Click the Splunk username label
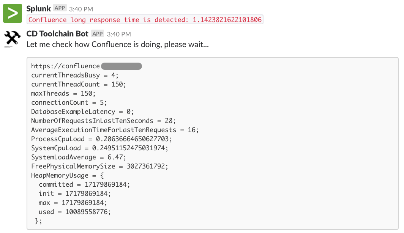This screenshot has height=233, width=404. pos(39,8)
